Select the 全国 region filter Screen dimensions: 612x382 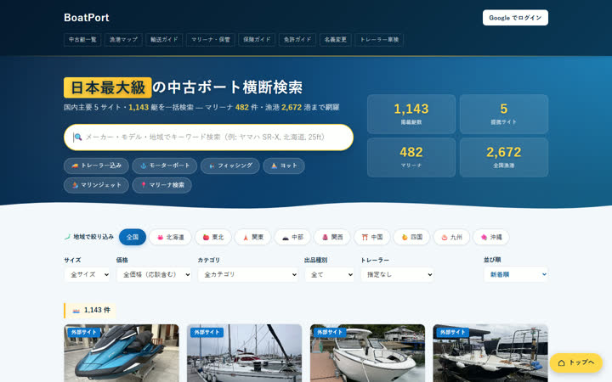pos(133,237)
